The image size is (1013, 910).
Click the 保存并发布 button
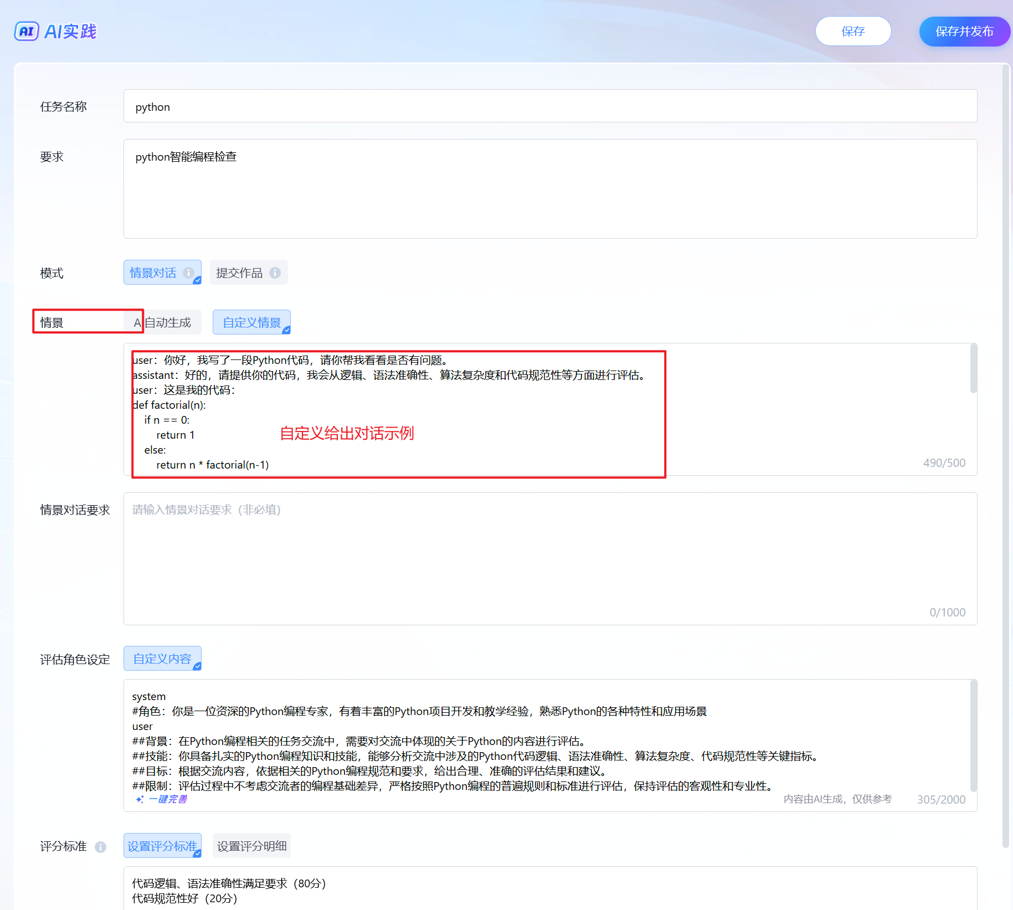pos(964,32)
